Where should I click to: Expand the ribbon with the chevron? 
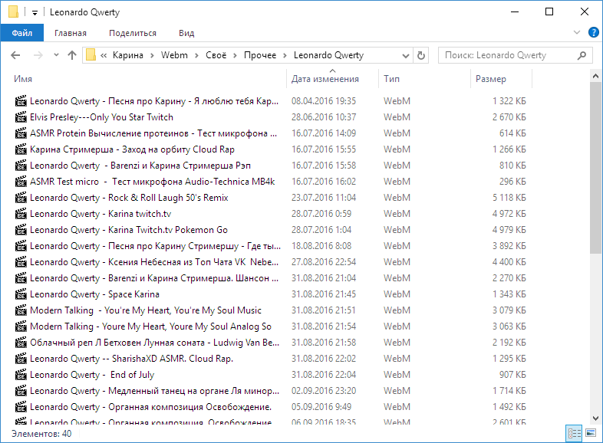577,32
